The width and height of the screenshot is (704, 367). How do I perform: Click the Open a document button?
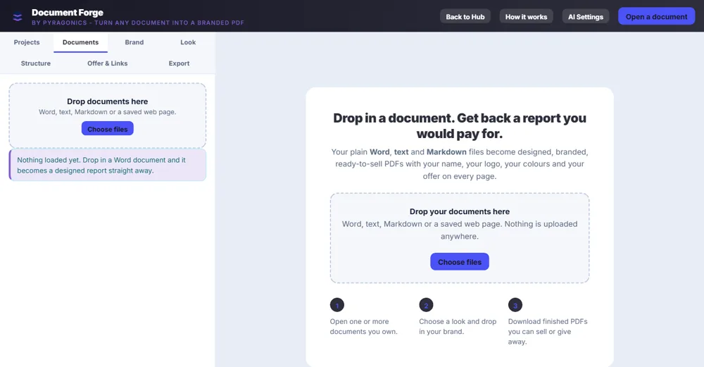656,17
